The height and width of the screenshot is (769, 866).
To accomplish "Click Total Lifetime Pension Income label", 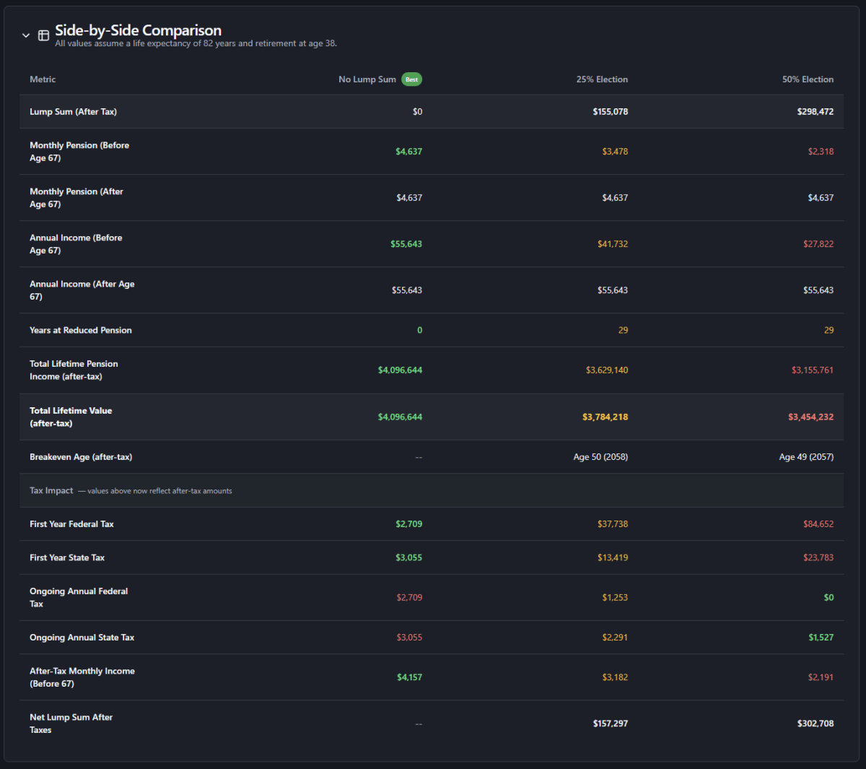I will [x=74, y=370].
